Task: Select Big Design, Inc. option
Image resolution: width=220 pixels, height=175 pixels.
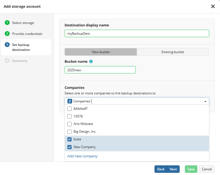Action: (x=137, y=132)
